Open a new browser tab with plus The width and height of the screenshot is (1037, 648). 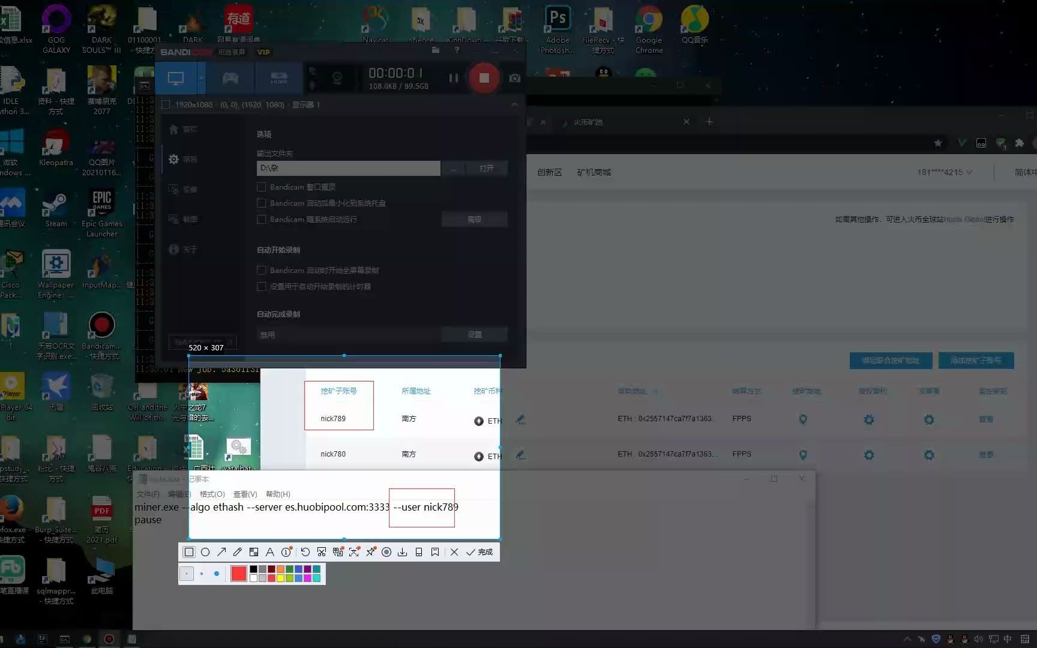pos(709,122)
